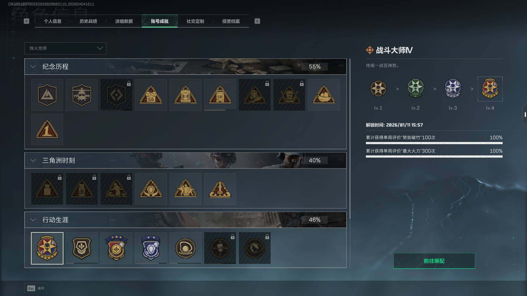This screenshot has height=296, width=527.
Task: Open the 烽火地带 mode dropdown
Action: coord(65,48)
